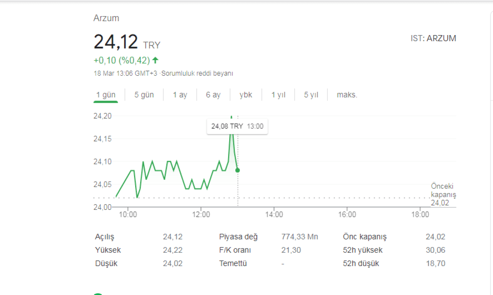Switch to the 5 gün tab
Screen dimensions: 493x295
point(144,95)
